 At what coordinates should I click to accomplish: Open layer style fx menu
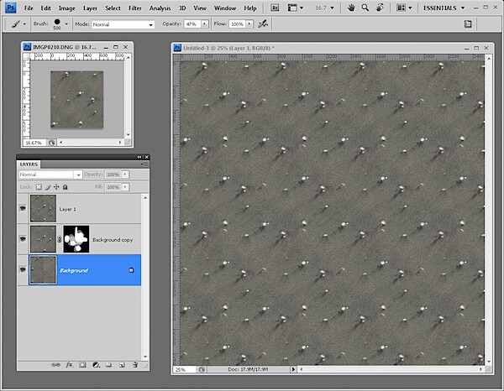[70, 365]
